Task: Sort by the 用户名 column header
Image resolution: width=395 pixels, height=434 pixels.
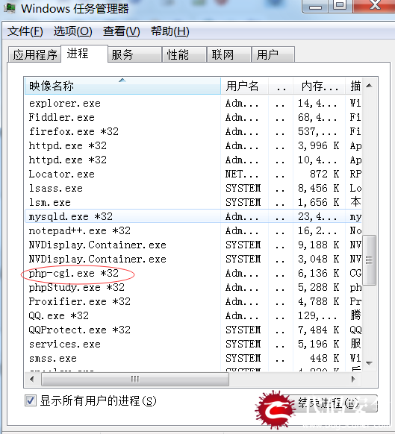Action: (244, 86)
